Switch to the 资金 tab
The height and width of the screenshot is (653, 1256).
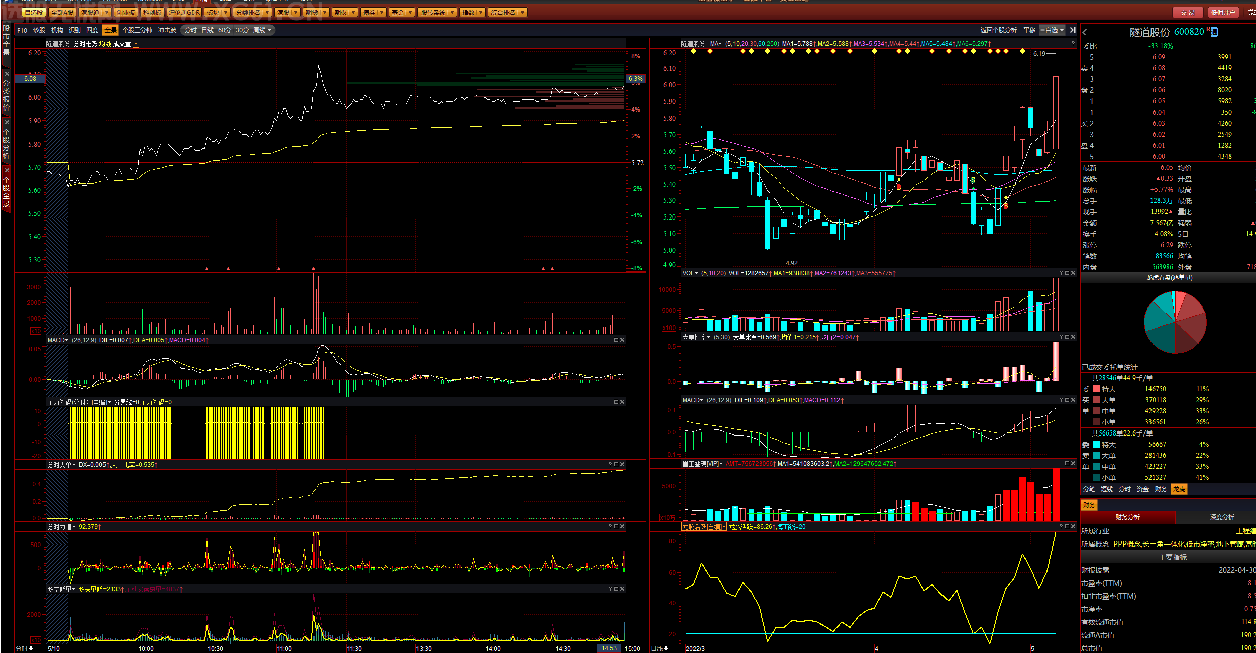coord(1143,489)
